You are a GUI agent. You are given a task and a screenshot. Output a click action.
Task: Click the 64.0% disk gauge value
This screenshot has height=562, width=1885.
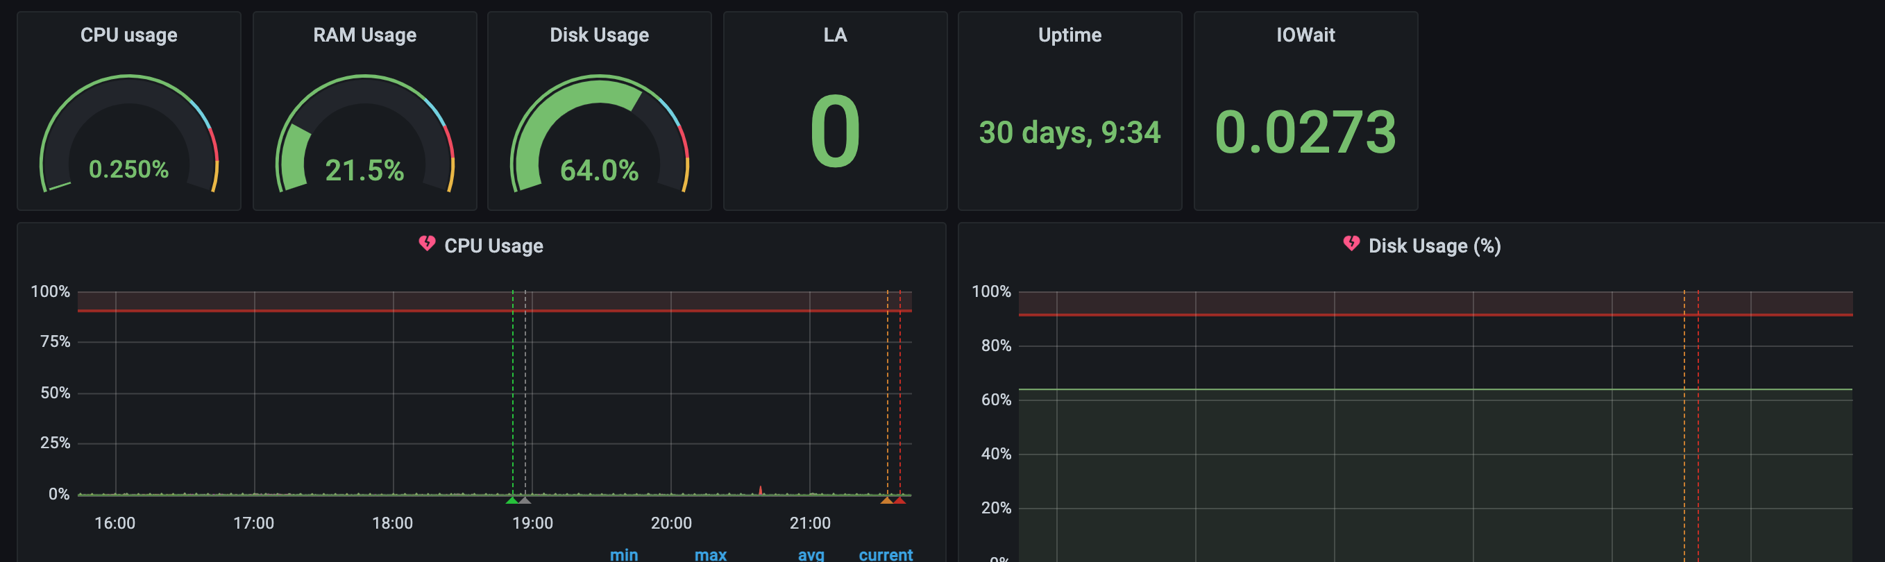(x=600, y=171)
